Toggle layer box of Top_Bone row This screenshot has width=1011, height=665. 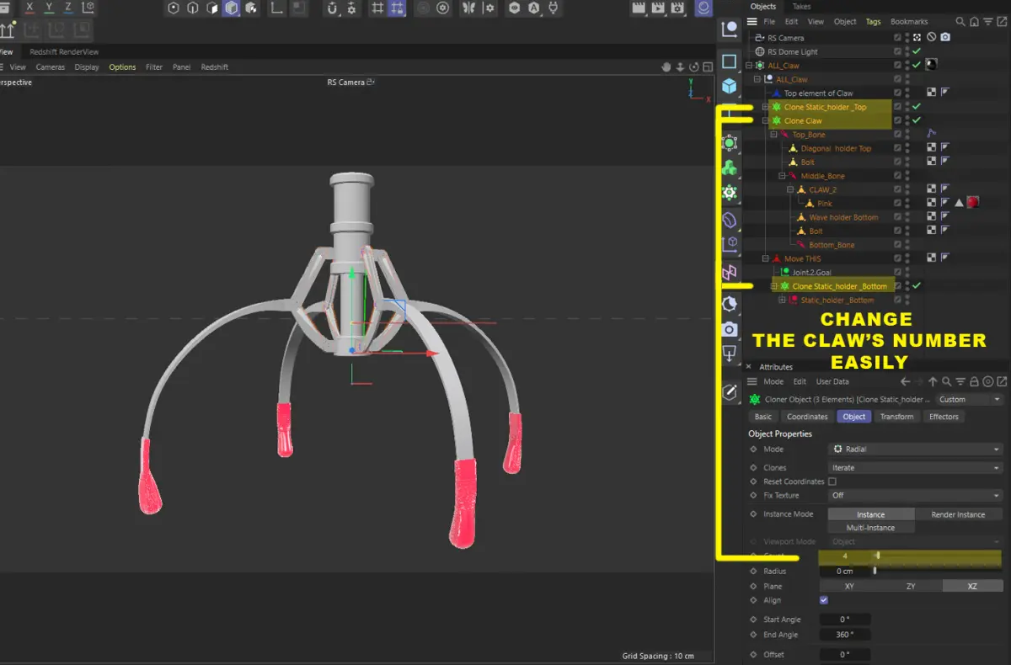pos(898,135)
